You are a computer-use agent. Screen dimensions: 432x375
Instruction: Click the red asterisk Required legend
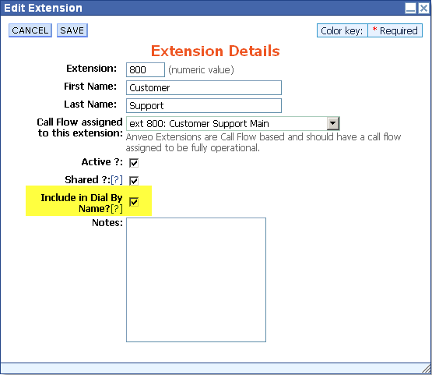point(395,30)
